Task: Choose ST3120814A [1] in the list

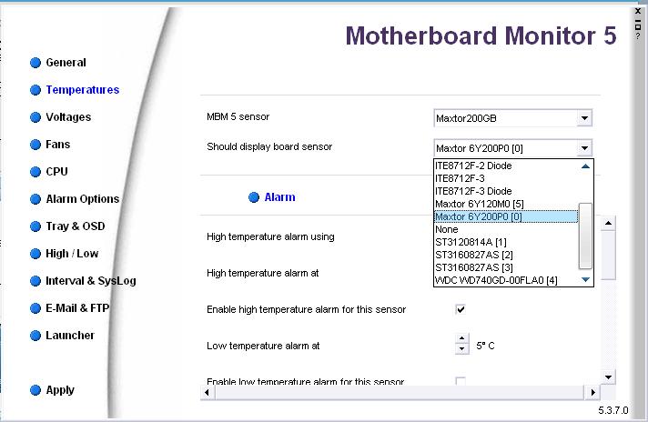Action: coord(506,243)
